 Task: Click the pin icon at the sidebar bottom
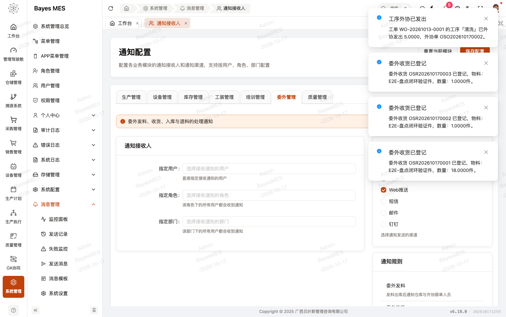point(94,310)
